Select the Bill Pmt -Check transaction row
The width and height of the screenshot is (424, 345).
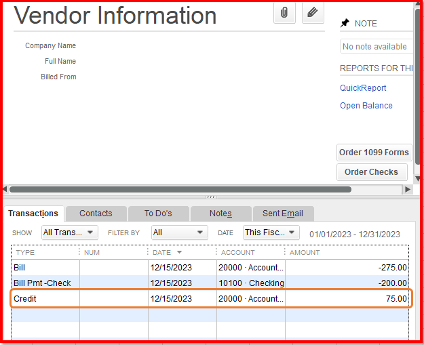click(x=210, y=283)
